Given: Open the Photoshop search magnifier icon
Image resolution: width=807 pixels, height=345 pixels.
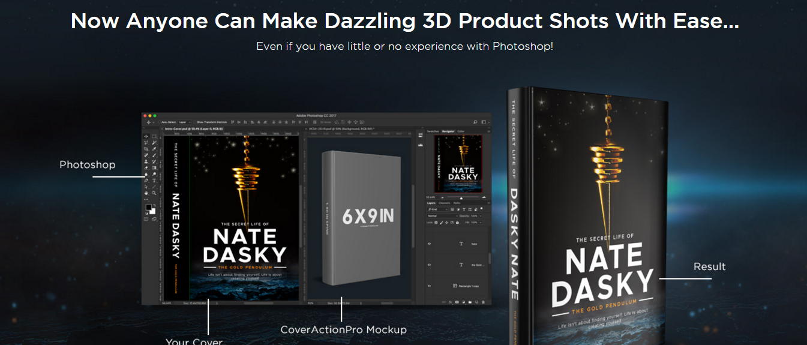Looking at the screenshot, I should [x=475, y=122].
